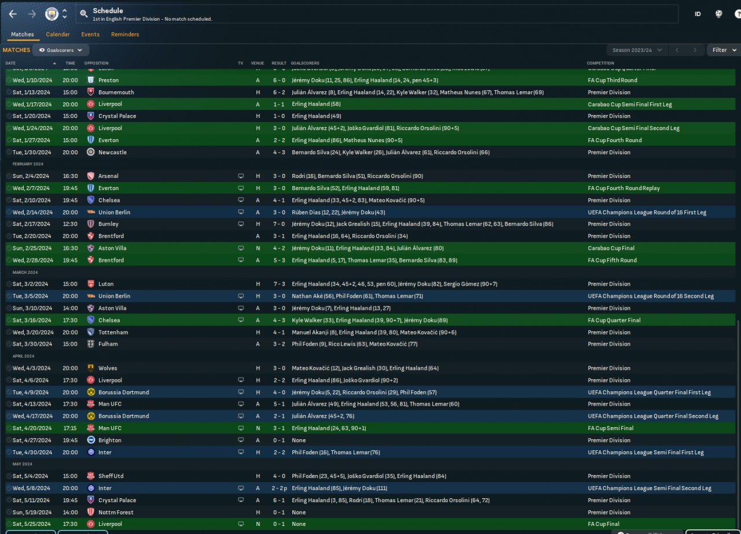The width and height of the screenshot is (741, 534).
Task: Open the help question mark icon
Action: [735, 14]
